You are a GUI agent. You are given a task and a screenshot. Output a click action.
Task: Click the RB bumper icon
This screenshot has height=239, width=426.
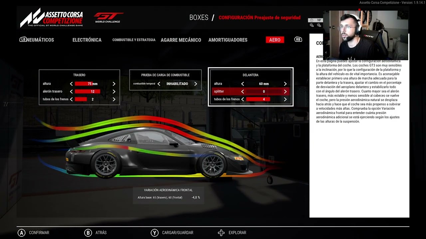298,40
